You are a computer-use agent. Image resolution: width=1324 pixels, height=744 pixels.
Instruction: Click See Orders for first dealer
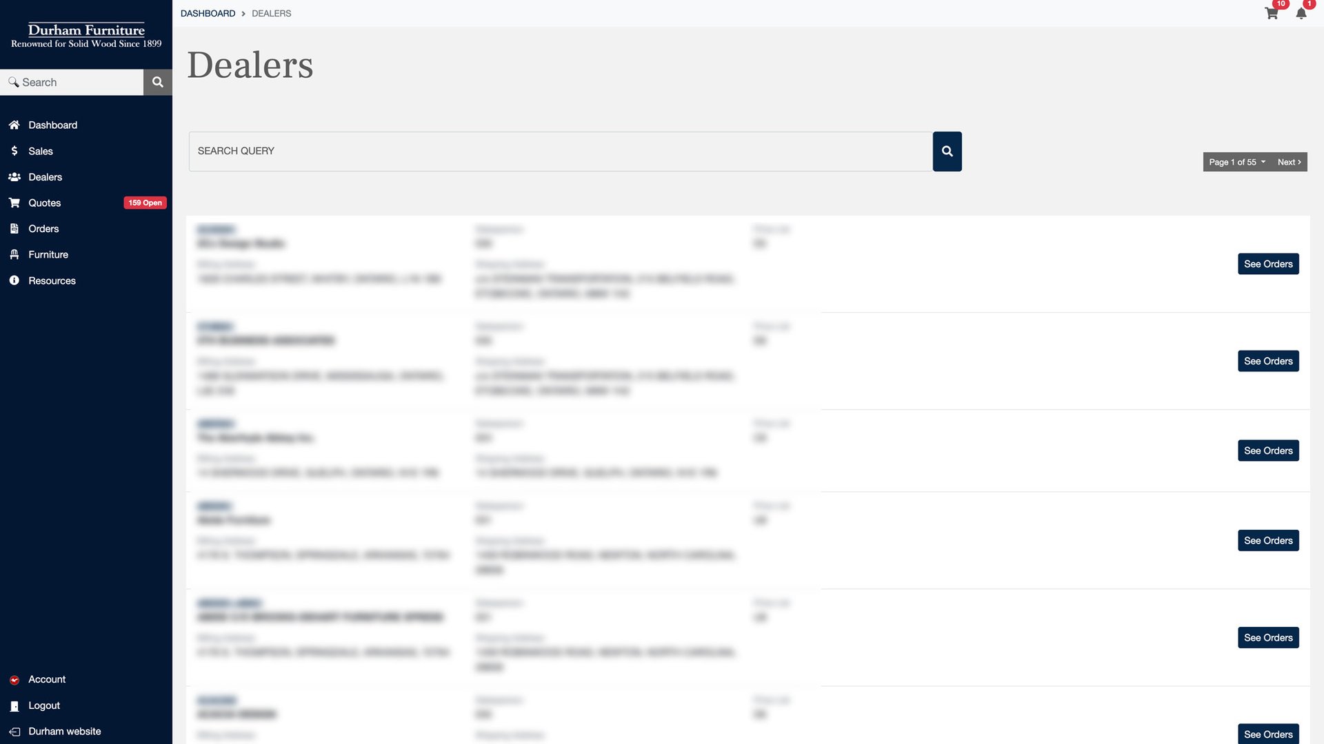tap(1269, 263)
